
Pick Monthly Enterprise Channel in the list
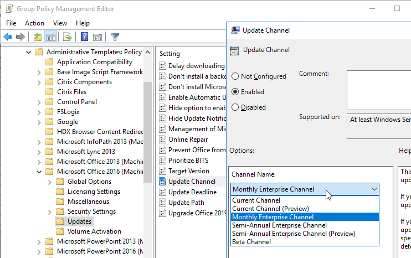305,217
